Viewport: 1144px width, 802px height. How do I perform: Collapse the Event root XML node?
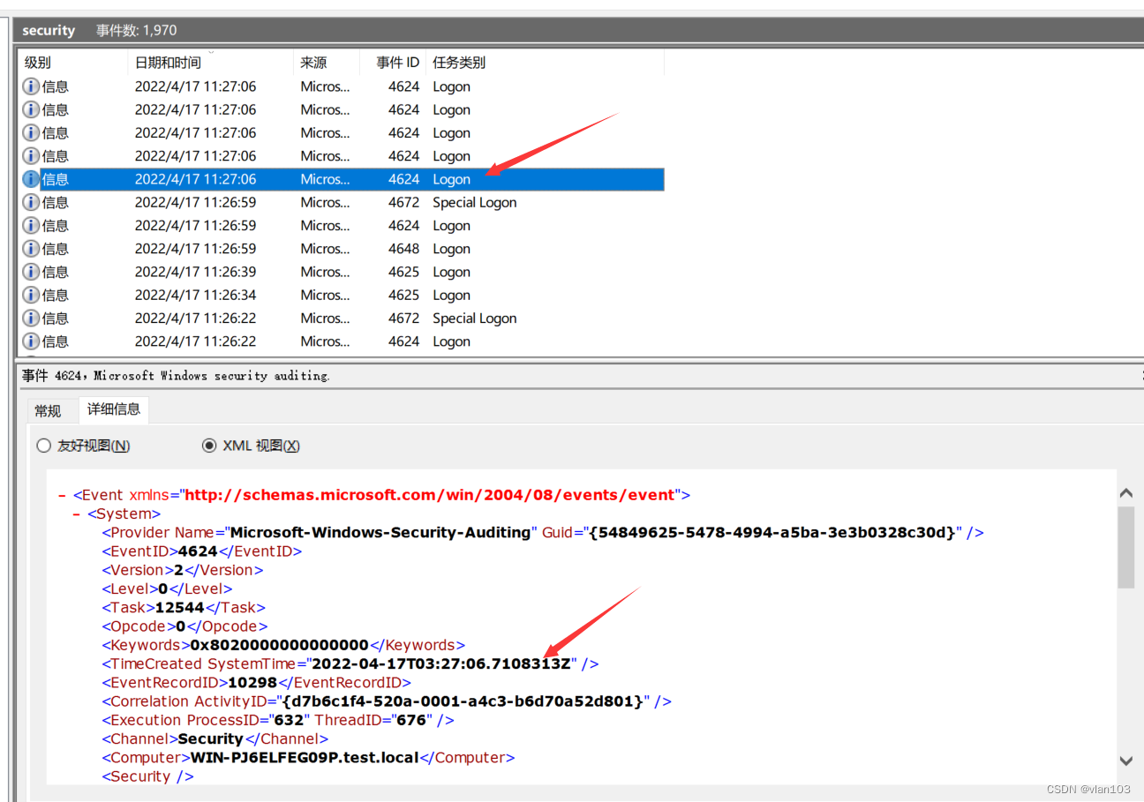tap(63, 495)
